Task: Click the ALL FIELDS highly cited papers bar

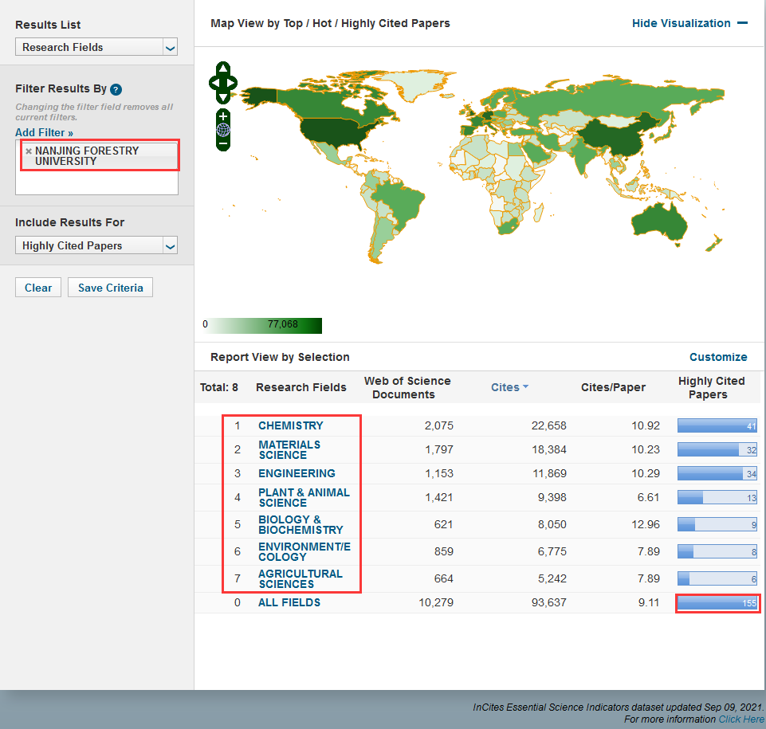Action: pos(717,603)
